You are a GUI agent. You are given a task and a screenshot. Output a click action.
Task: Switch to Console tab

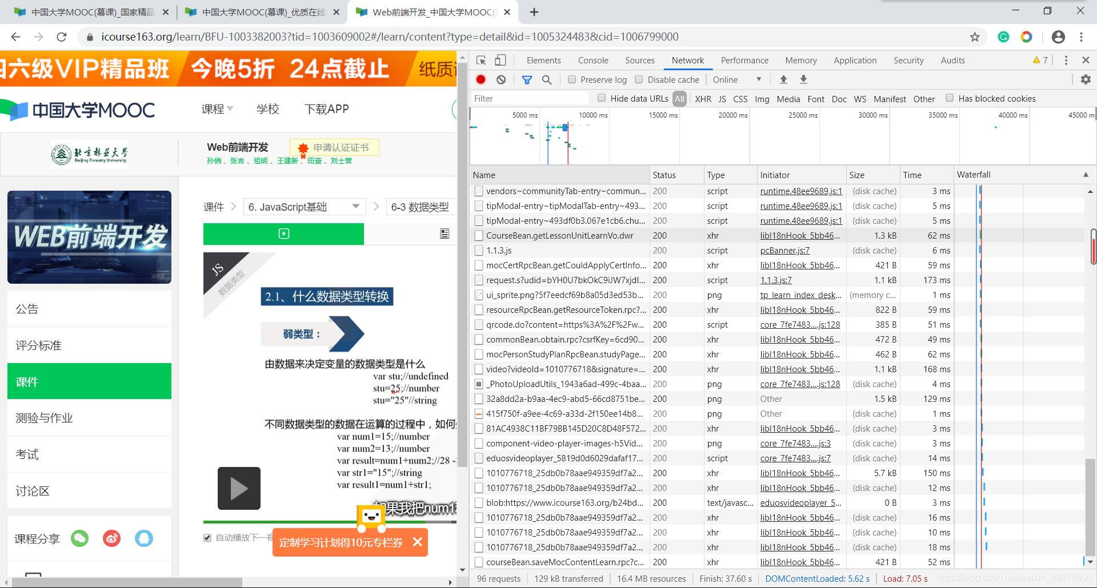[593, 60]
